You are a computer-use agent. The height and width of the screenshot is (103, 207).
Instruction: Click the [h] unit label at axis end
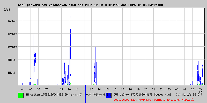[x=201, y=92]
